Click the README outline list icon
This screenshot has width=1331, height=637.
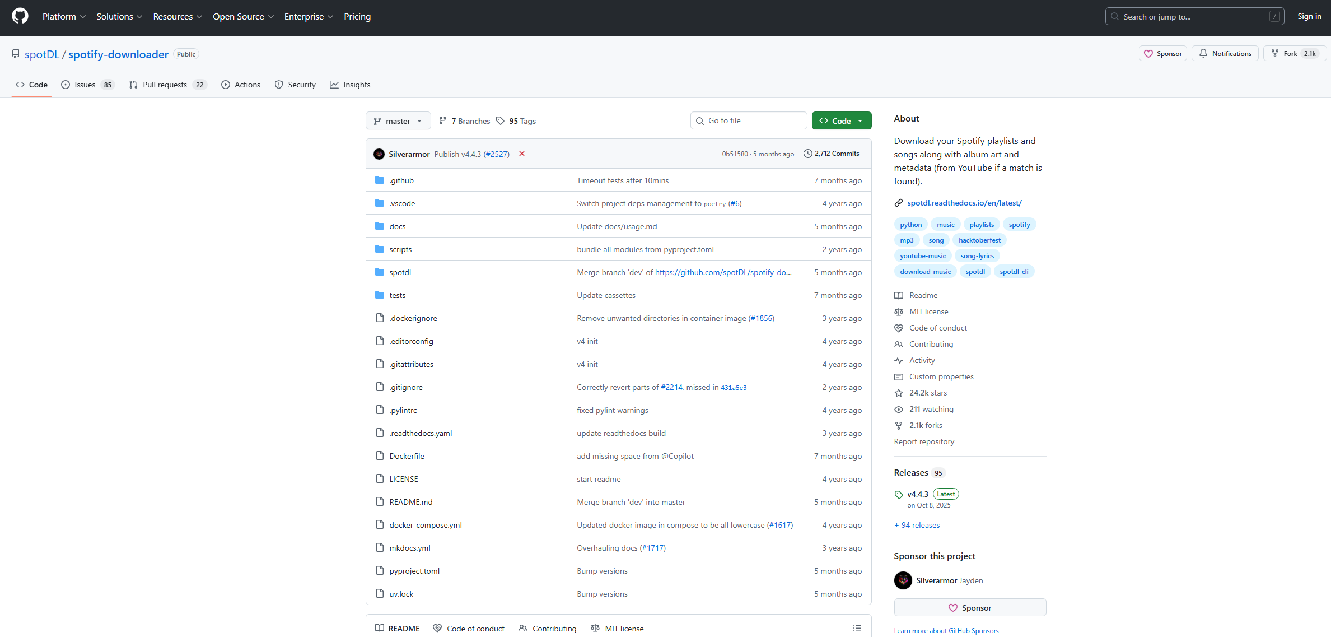[x=857, y=628]
